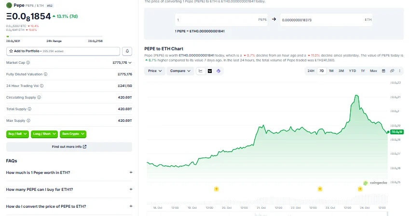
Task: Open the Total Supply info icon
Action: coord(29,109)
